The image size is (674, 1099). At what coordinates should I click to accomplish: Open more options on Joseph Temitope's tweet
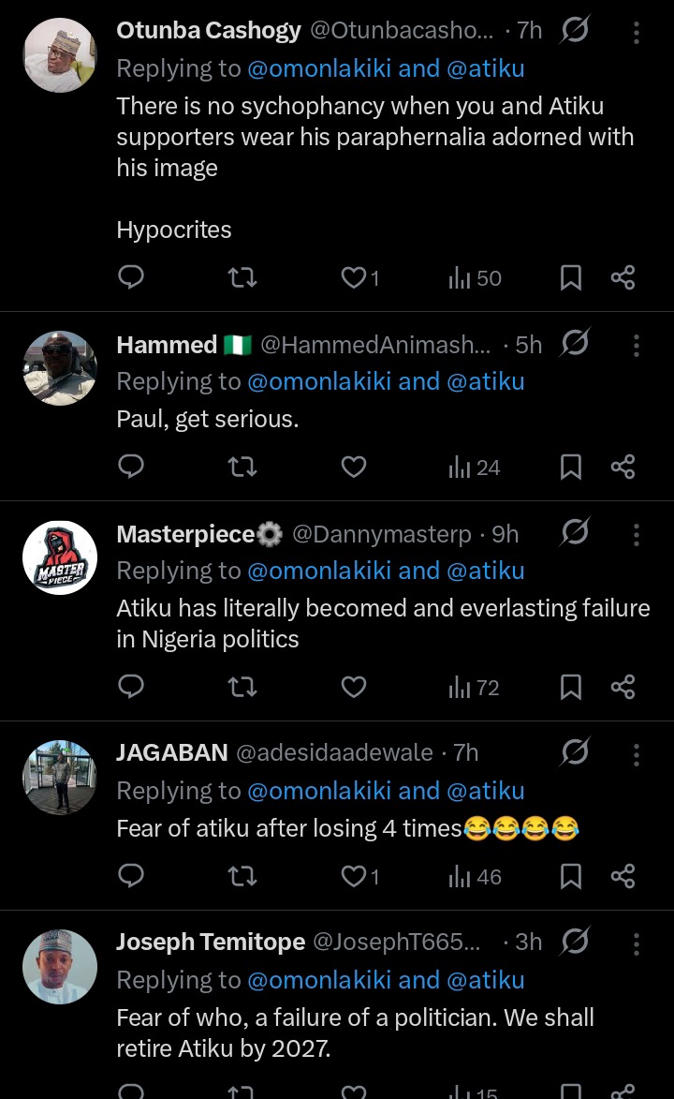[637, 943]
